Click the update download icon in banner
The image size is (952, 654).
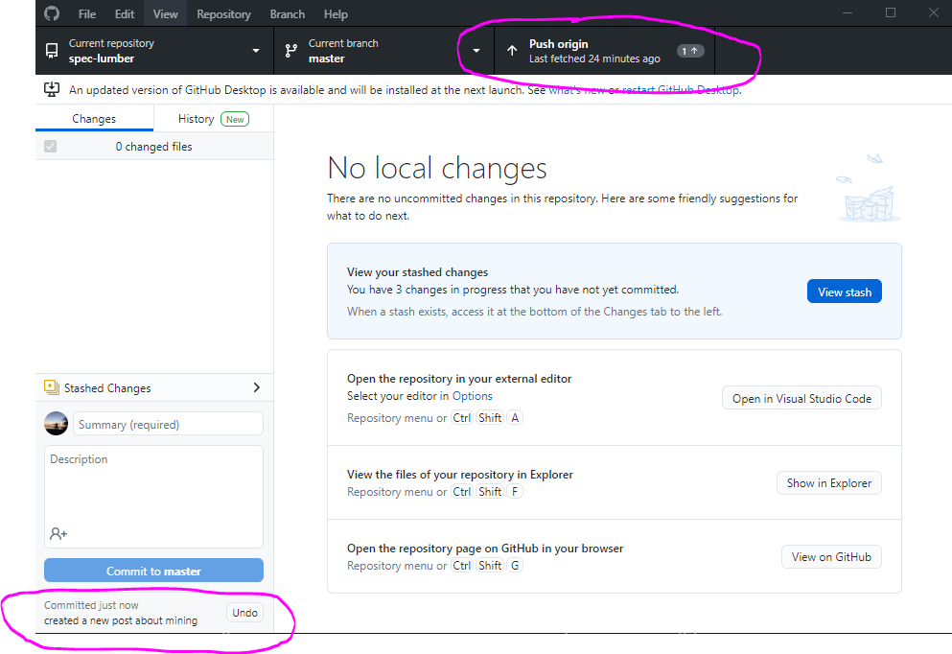52,89
